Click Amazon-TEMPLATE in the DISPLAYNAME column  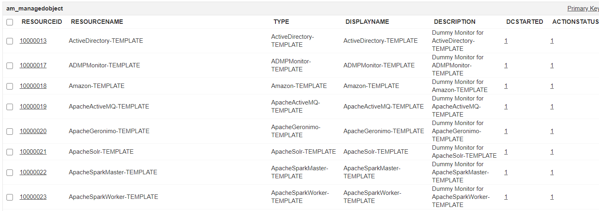click(371, 86)
